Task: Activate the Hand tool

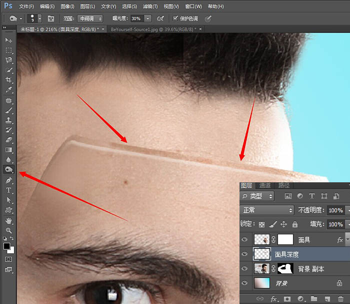Action: (8, 220)
